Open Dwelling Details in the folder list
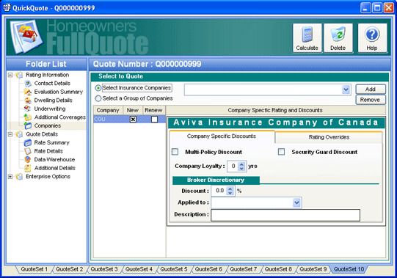This screenshot has width=397, height=278. (53, 100)
